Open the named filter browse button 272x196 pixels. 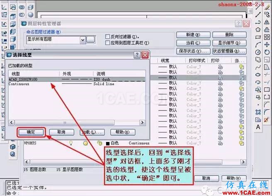click(90, 40)
